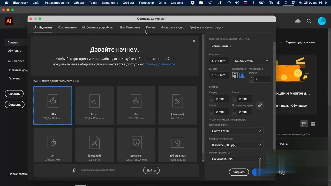Image resolution: width=331 pixels, height=186 pixels.
Task: Open the Apple menu
Action: coord(6,3)
